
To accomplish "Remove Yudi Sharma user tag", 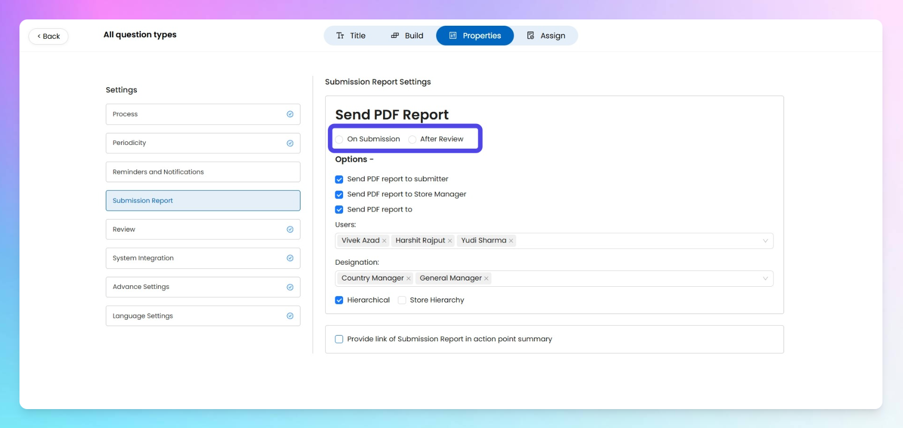I will pos(511,241).
